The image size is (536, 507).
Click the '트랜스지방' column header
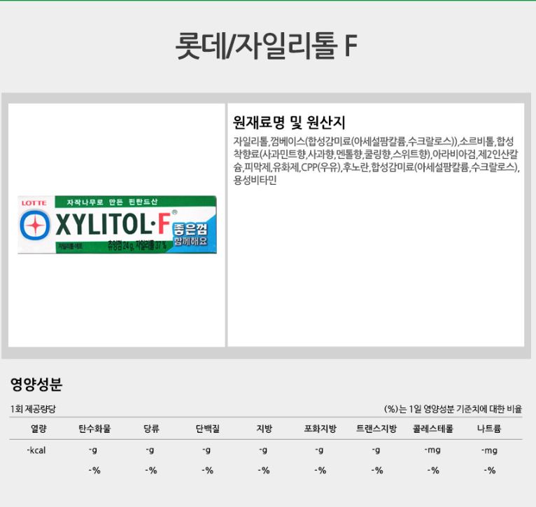376,429
